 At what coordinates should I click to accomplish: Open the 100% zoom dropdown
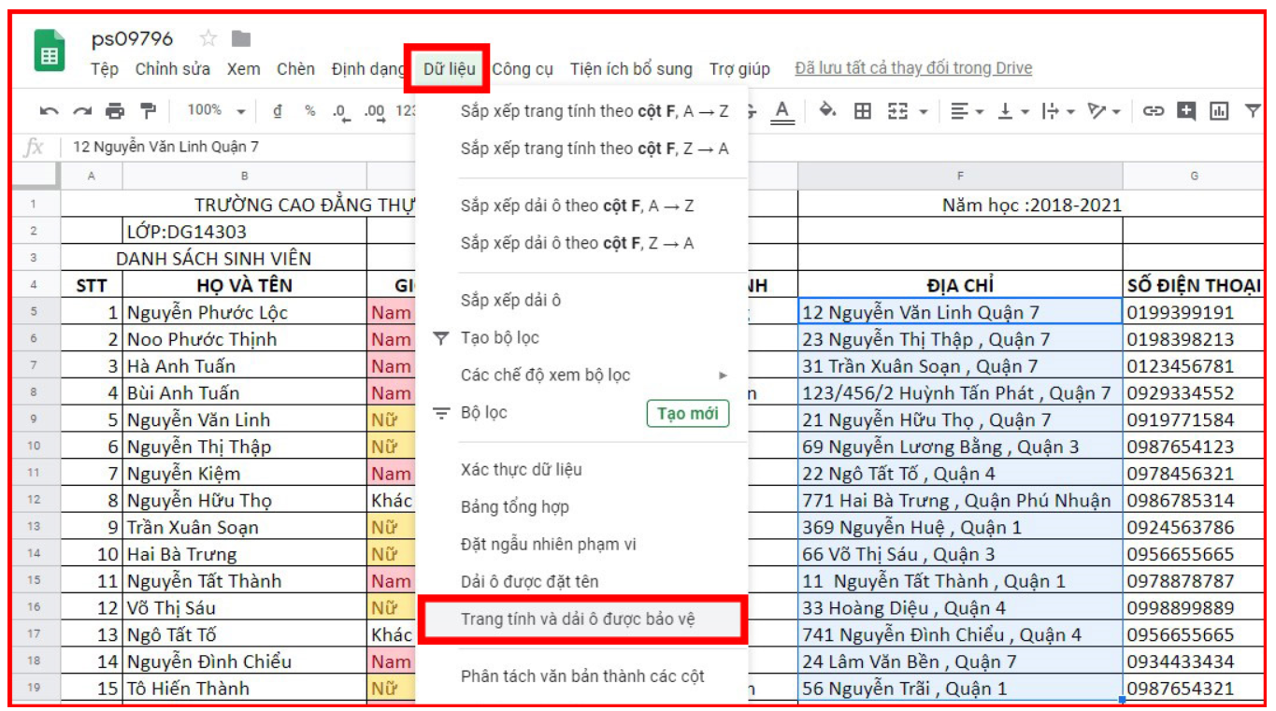pos(215,110)
